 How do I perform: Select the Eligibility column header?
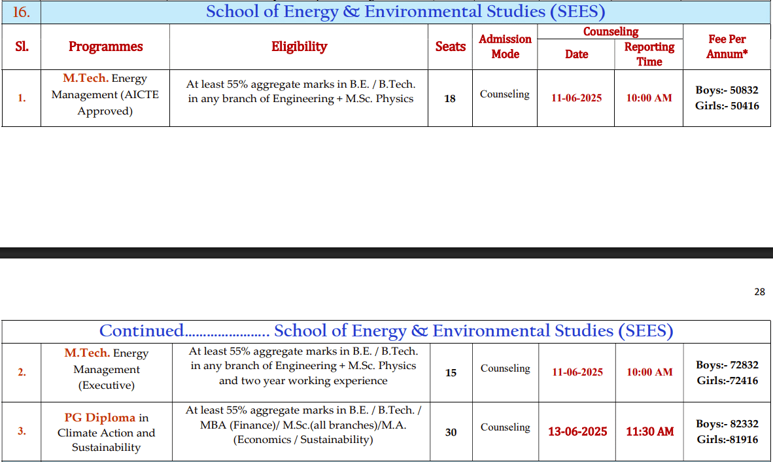click(299, 46)
